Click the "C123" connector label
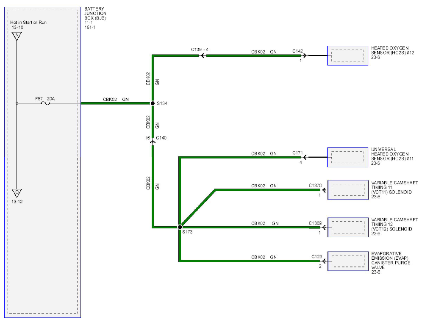Image resolution: width=422 pixels, height=322 pixels. coord(316,256)
